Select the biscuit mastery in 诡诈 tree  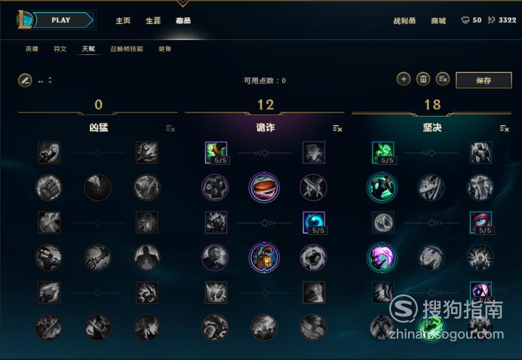tap(264, 187)
